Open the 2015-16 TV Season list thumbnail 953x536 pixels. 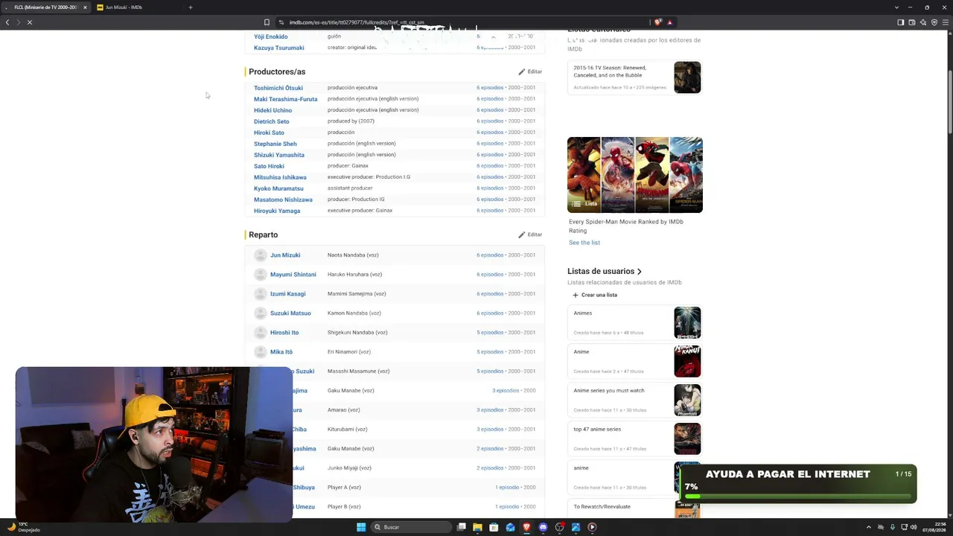point(687,77)
